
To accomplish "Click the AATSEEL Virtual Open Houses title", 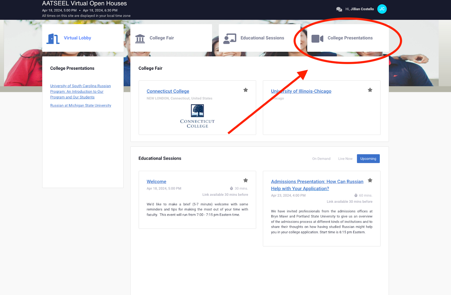I will (84, 3).
